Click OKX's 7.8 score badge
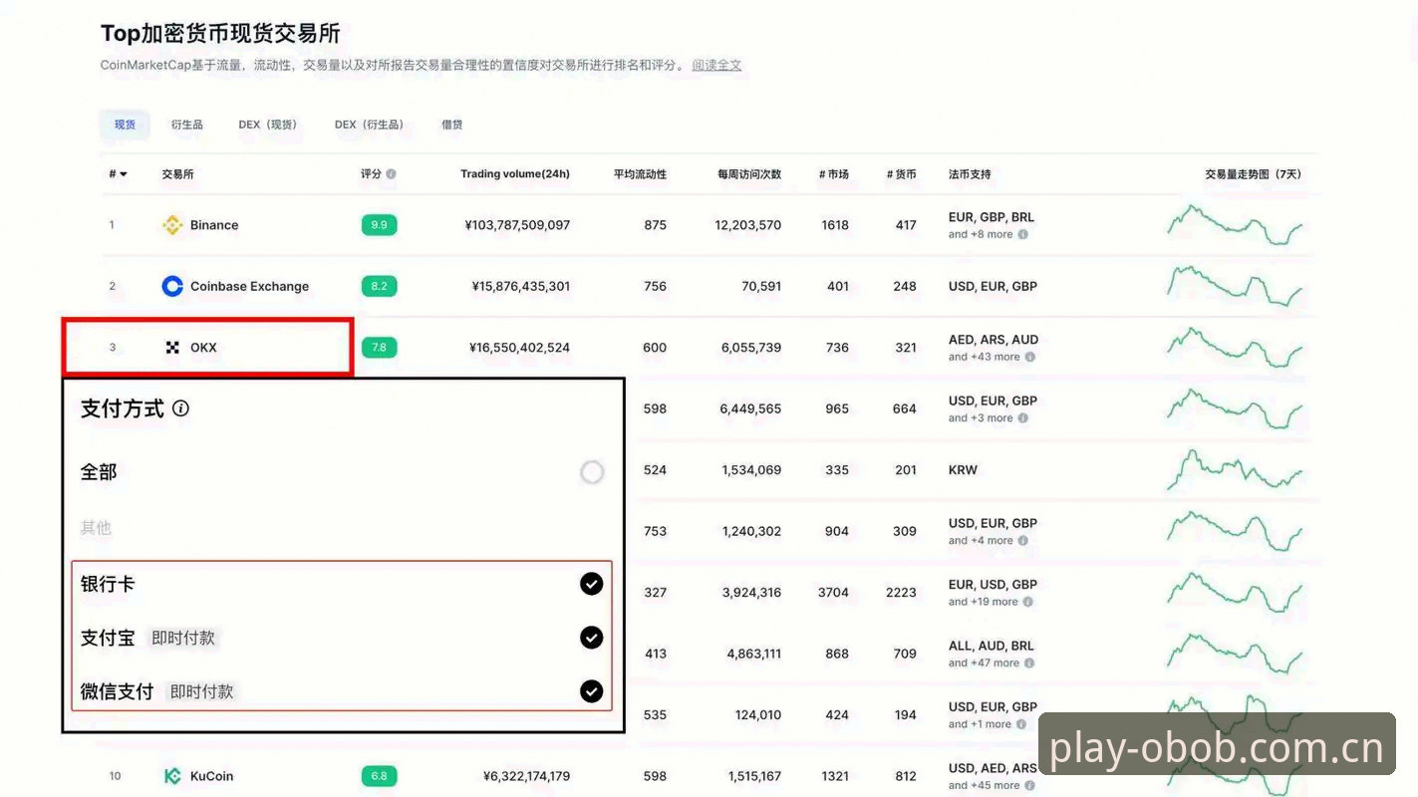Image resolution: width=1418 pixels, height=797 pixels. tap(380, 348)
